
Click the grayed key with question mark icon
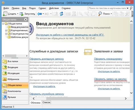click(87, 14)
